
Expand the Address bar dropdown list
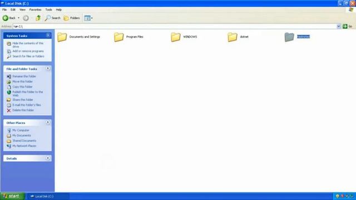tap(339, 26)
